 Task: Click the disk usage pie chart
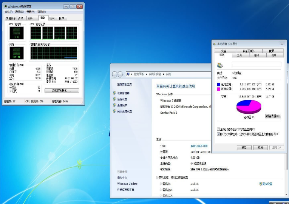pos(249,107)
